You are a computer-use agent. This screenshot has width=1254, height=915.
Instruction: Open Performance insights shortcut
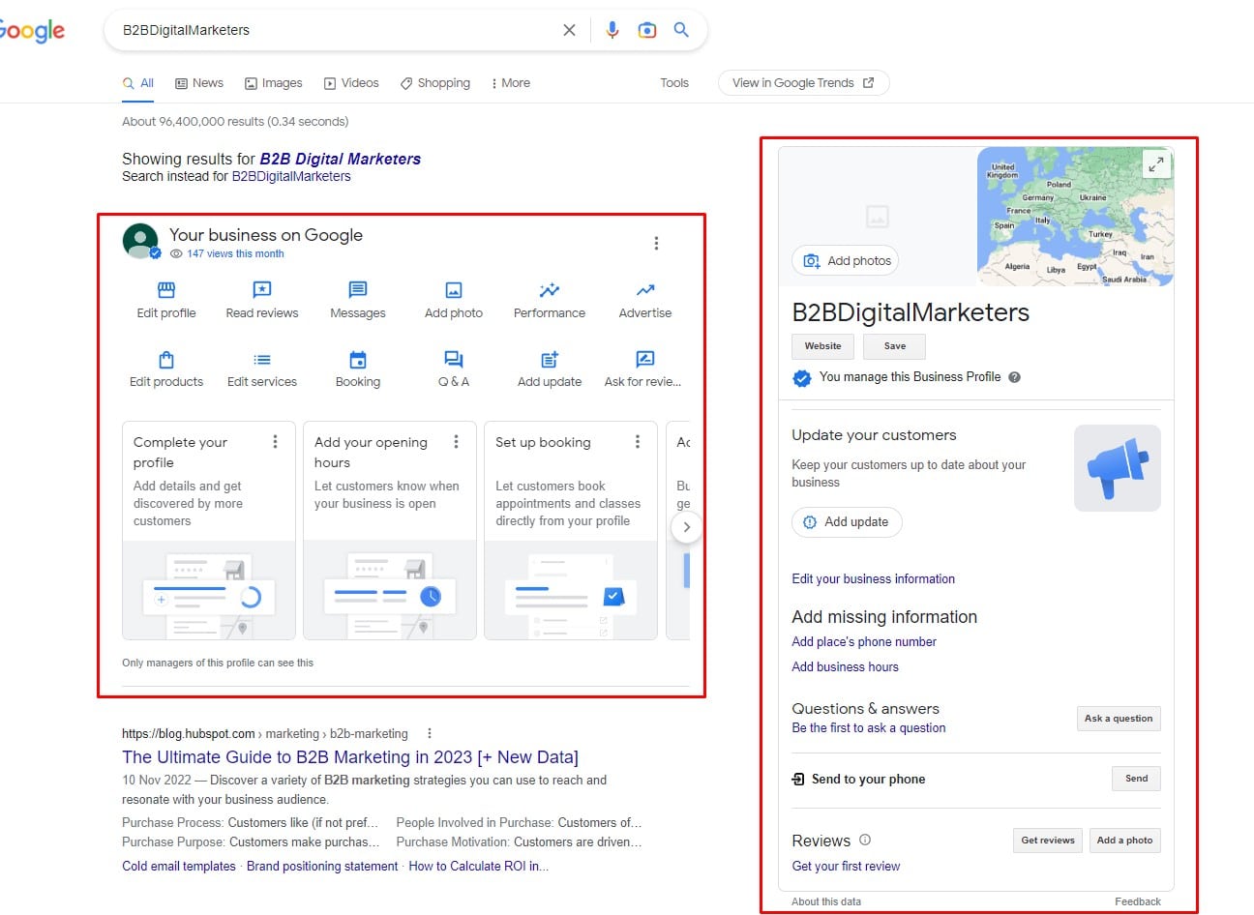(x=550, y=300)
